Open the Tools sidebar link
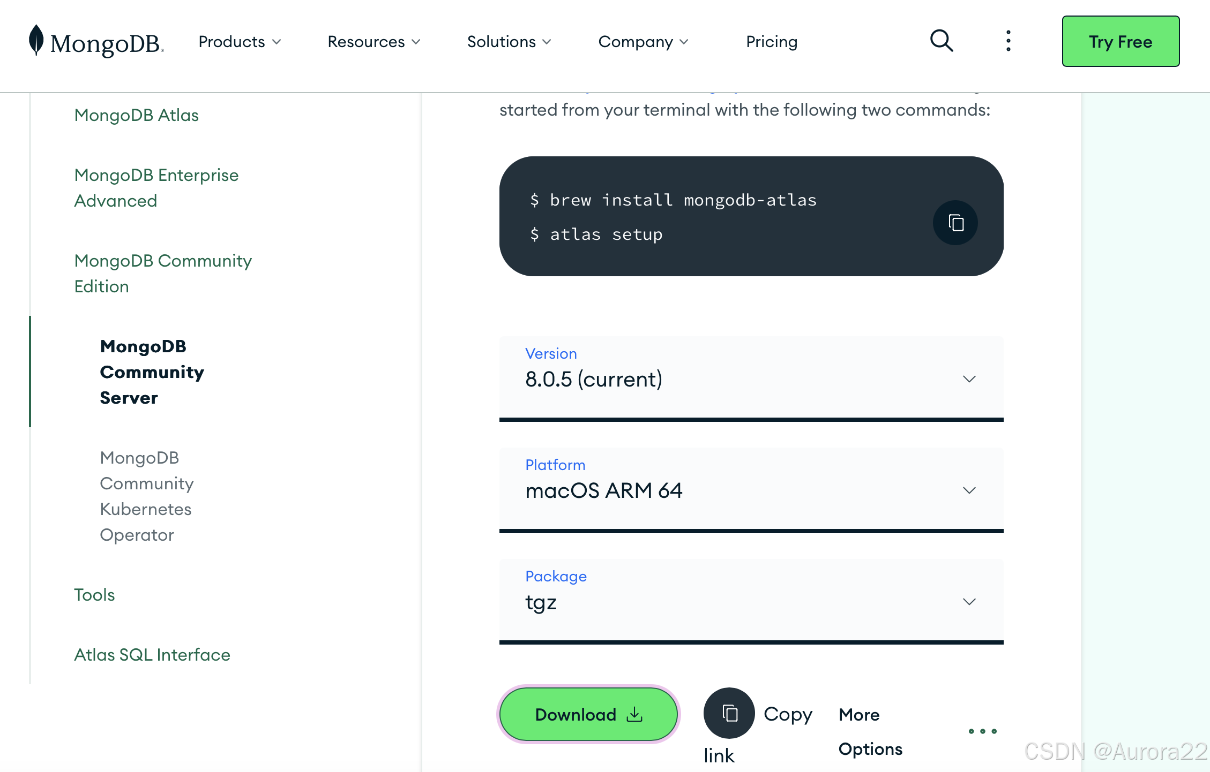Screen dimensions: 1210x772 coord(94,595)
